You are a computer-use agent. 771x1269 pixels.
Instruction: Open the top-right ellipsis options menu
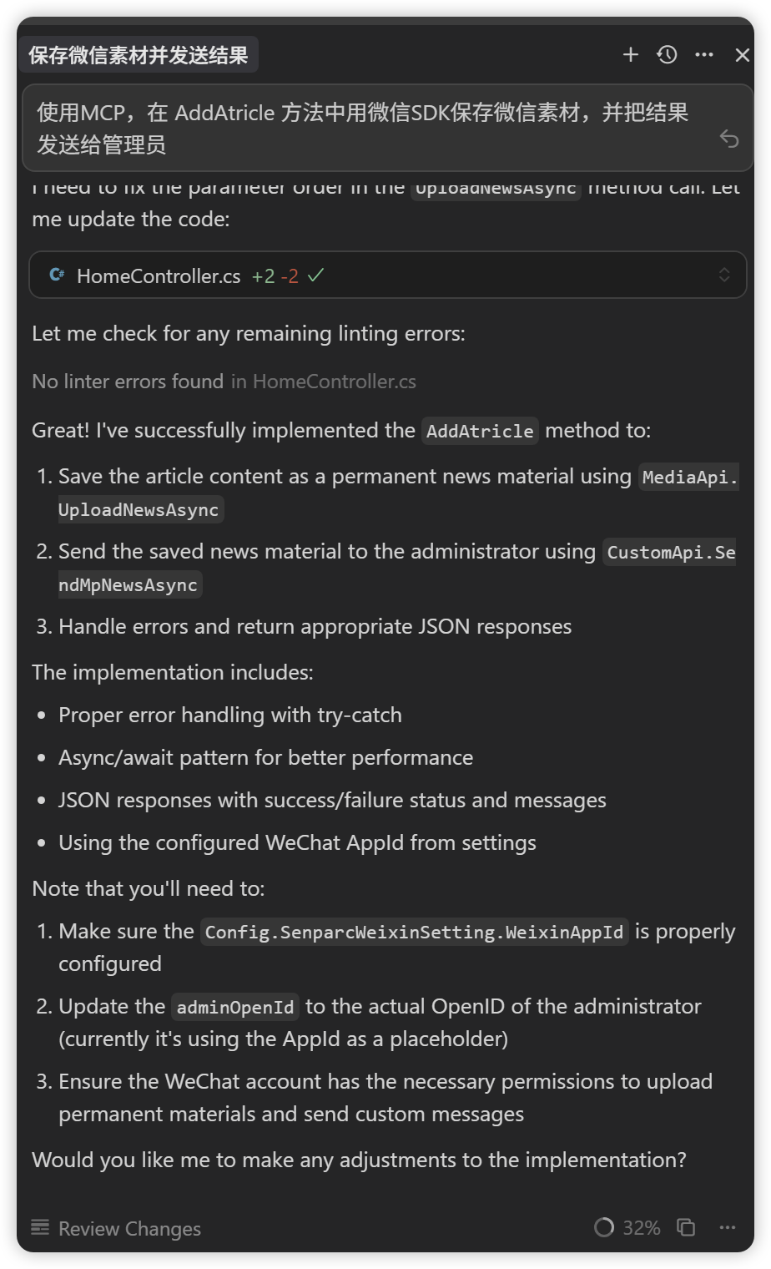click(x=705, y=54)
